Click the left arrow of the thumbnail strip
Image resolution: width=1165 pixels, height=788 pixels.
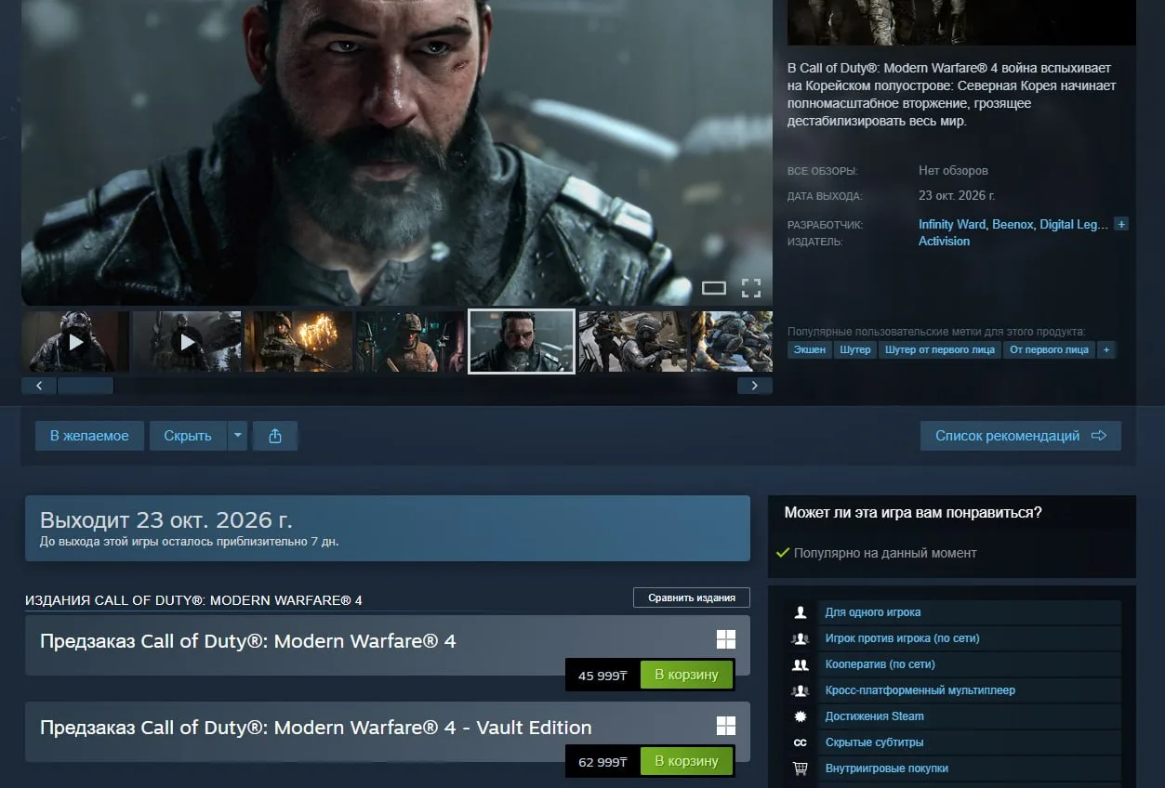39,386
